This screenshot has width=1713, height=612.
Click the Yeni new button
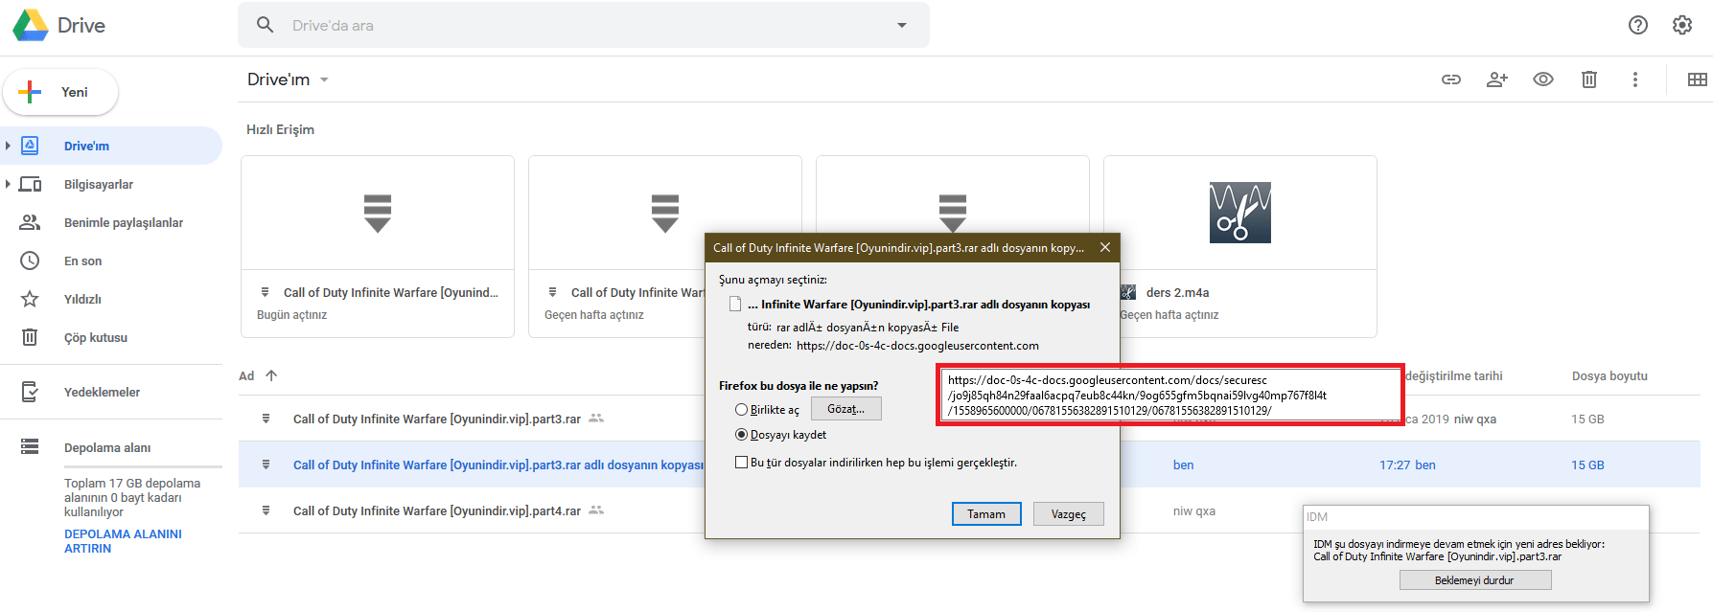[x=60, y=92]
